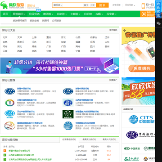Screen dimensions: 162x162
Task: Click the 厦门 hot search tag
Action: pos(86,5)
